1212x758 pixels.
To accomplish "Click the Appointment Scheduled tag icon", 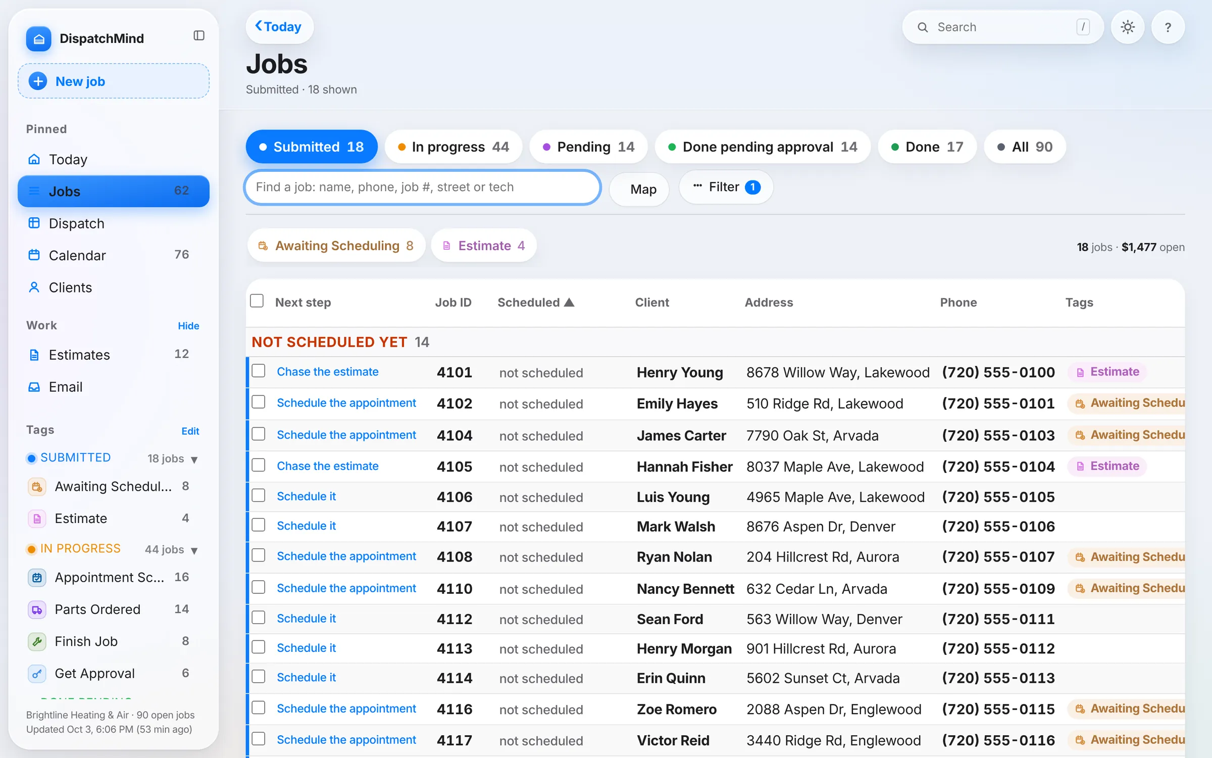I will 37,578.
